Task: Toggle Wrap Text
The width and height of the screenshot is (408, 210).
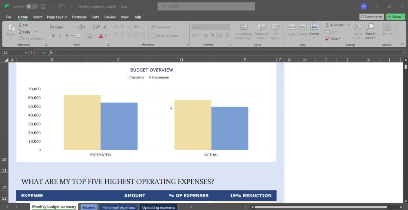Action: coord(160,27)
